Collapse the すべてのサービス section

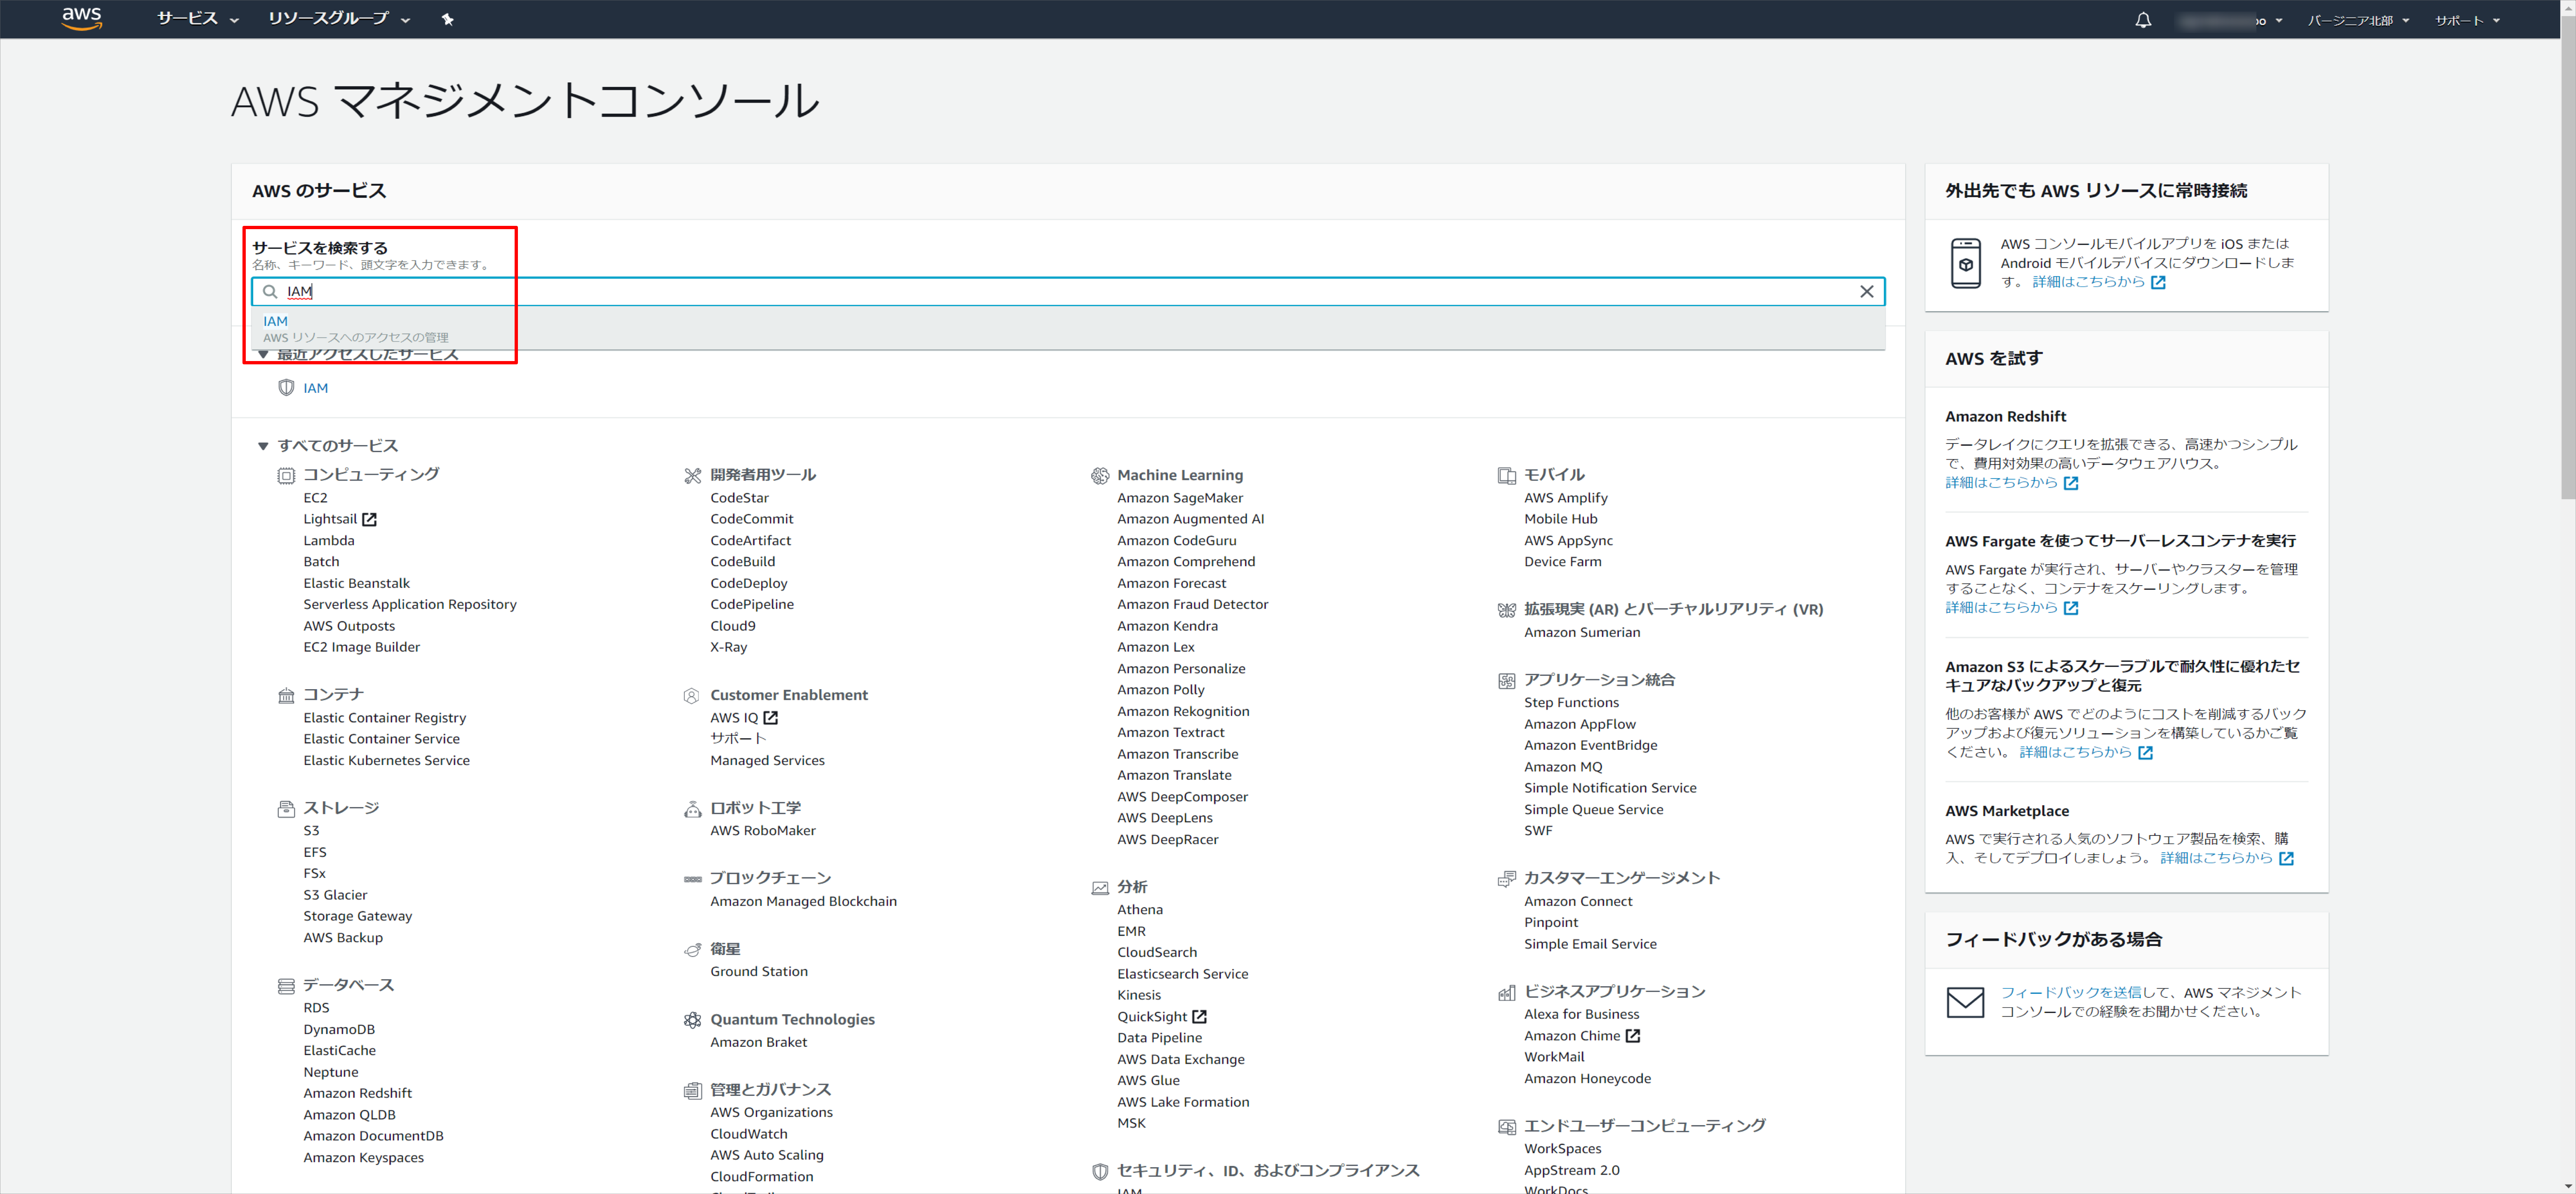(263, 447)
